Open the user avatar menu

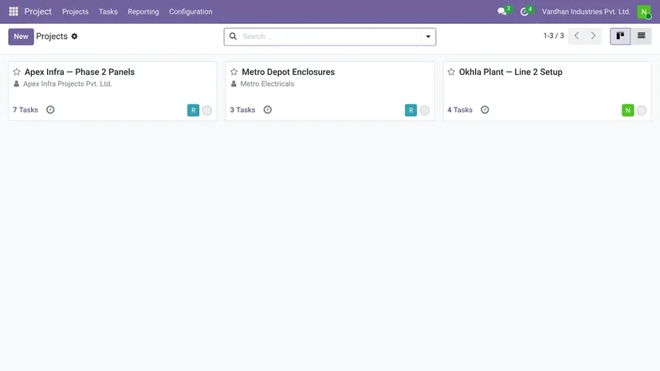point(644,12)
